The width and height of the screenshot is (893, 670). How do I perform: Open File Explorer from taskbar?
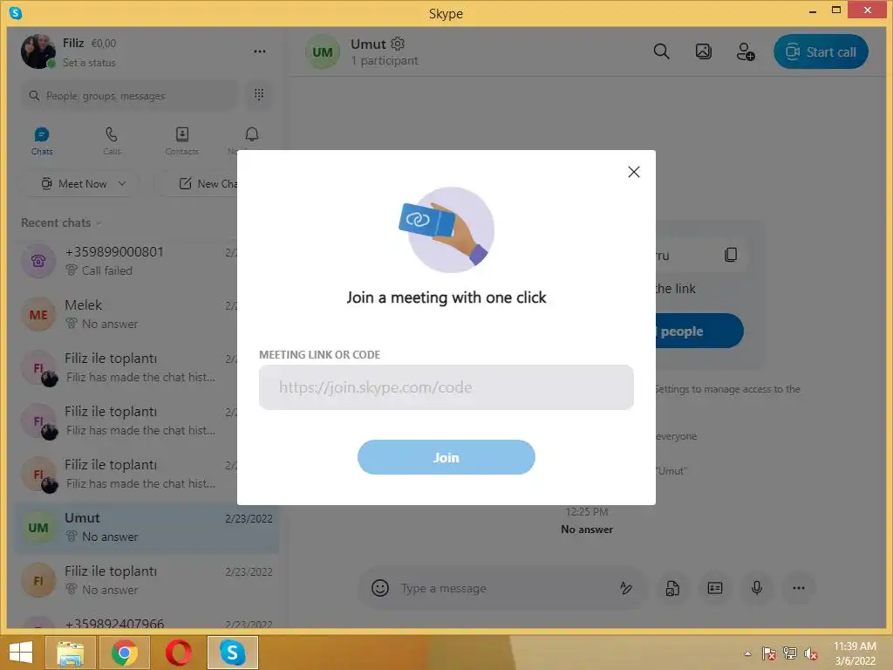pos(71,653)
